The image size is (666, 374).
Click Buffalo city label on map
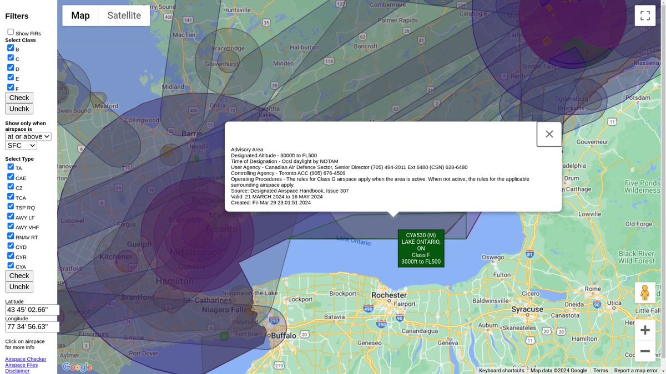coord(284,336)
